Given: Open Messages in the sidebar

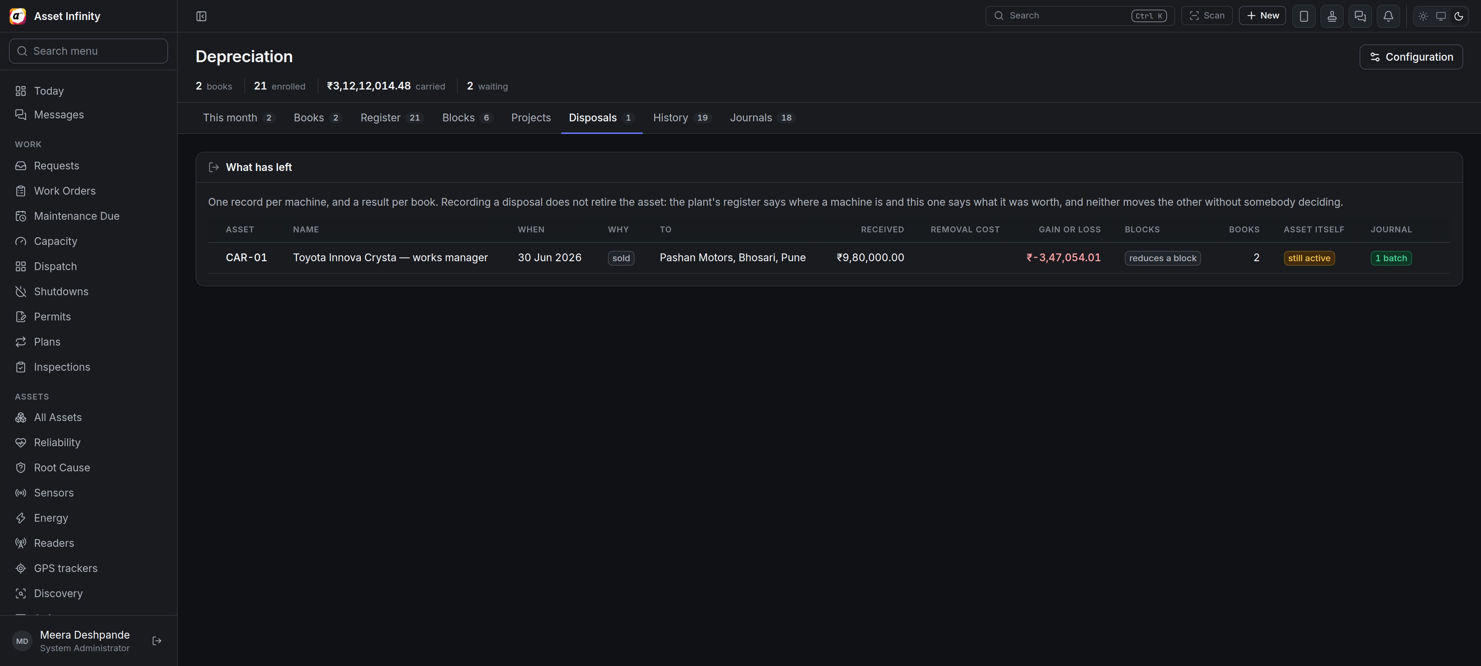Looking at the screenshot, I should click(x=88, y=114).
